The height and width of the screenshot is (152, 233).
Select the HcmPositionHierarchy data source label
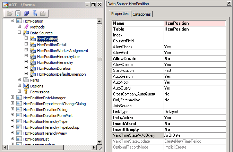point(55,62)
